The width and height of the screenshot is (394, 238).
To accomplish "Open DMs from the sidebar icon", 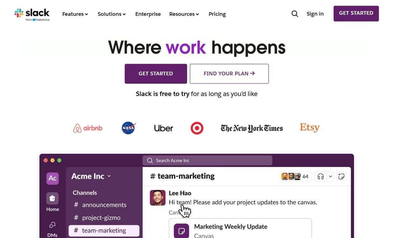I will pos(52,225).
